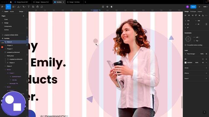
Task: Select the Shape (polygon) tool
Action: (x=18, y=7)
